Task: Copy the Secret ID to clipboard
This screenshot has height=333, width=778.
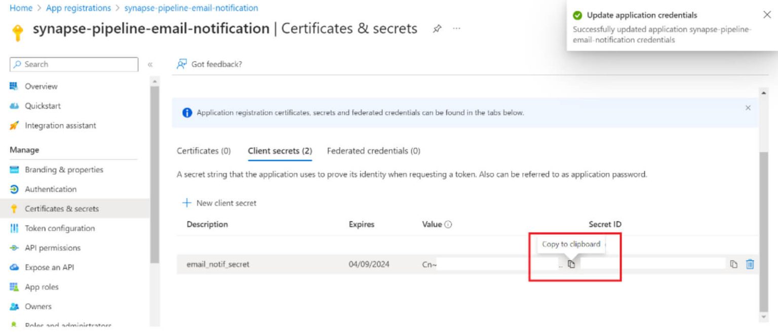Action: pyautogui.click(x=734, y=263)
